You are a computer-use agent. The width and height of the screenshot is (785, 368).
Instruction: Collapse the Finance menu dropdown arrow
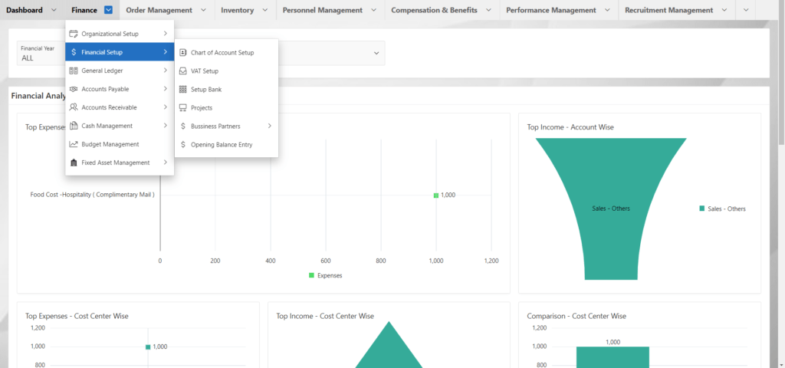108,10
